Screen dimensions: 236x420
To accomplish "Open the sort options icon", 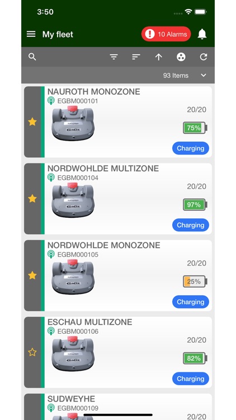I will click(x=136, y=57).
